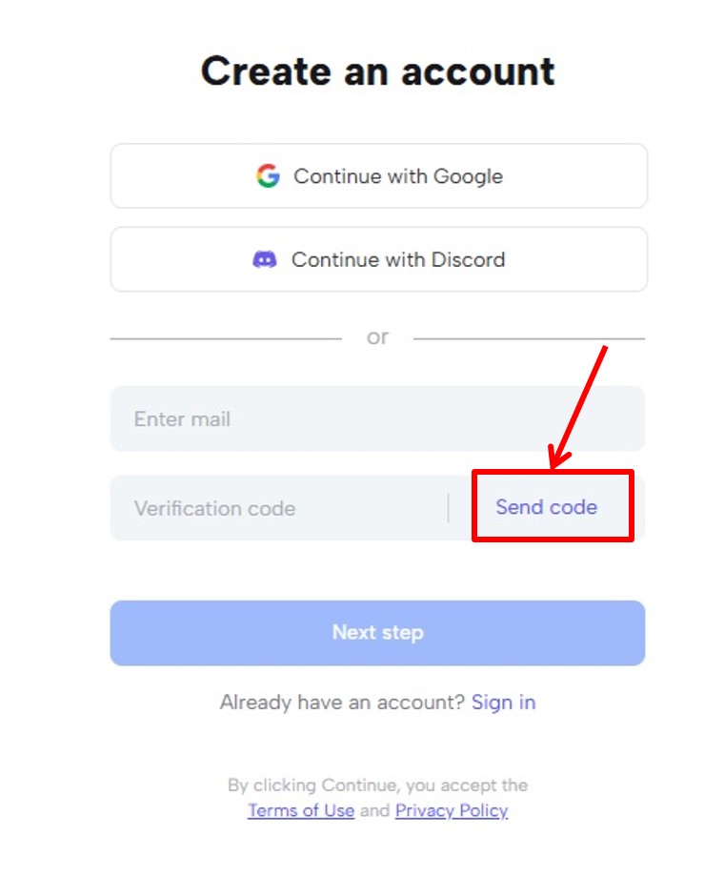
Task: Click the Google logo icon
Action: pos(268,176)
